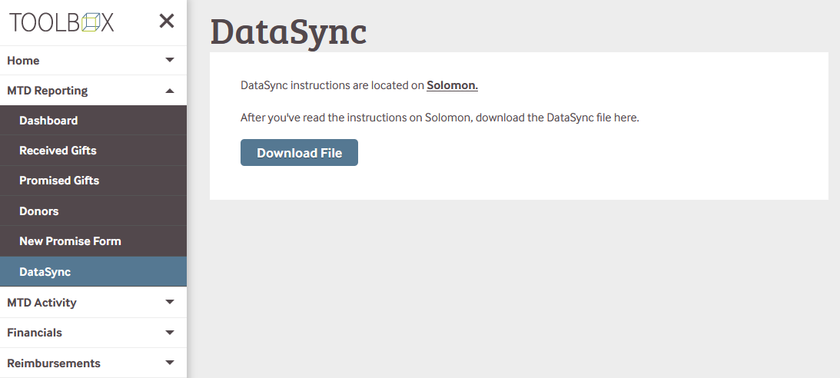
Task: Expand the MTD Activity arrow
Action: (170, 302)
